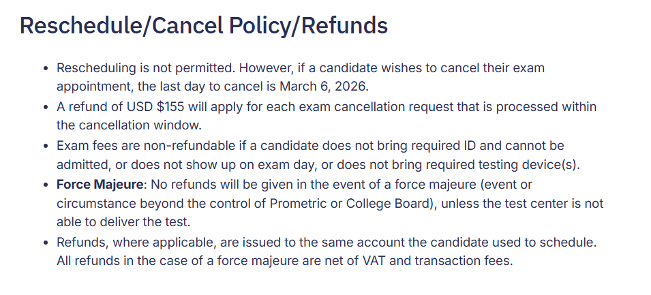Viewport: 651px width, 295px height.
Task: Click the March 6, 2026 date text
Action: (x=323, y=87)
